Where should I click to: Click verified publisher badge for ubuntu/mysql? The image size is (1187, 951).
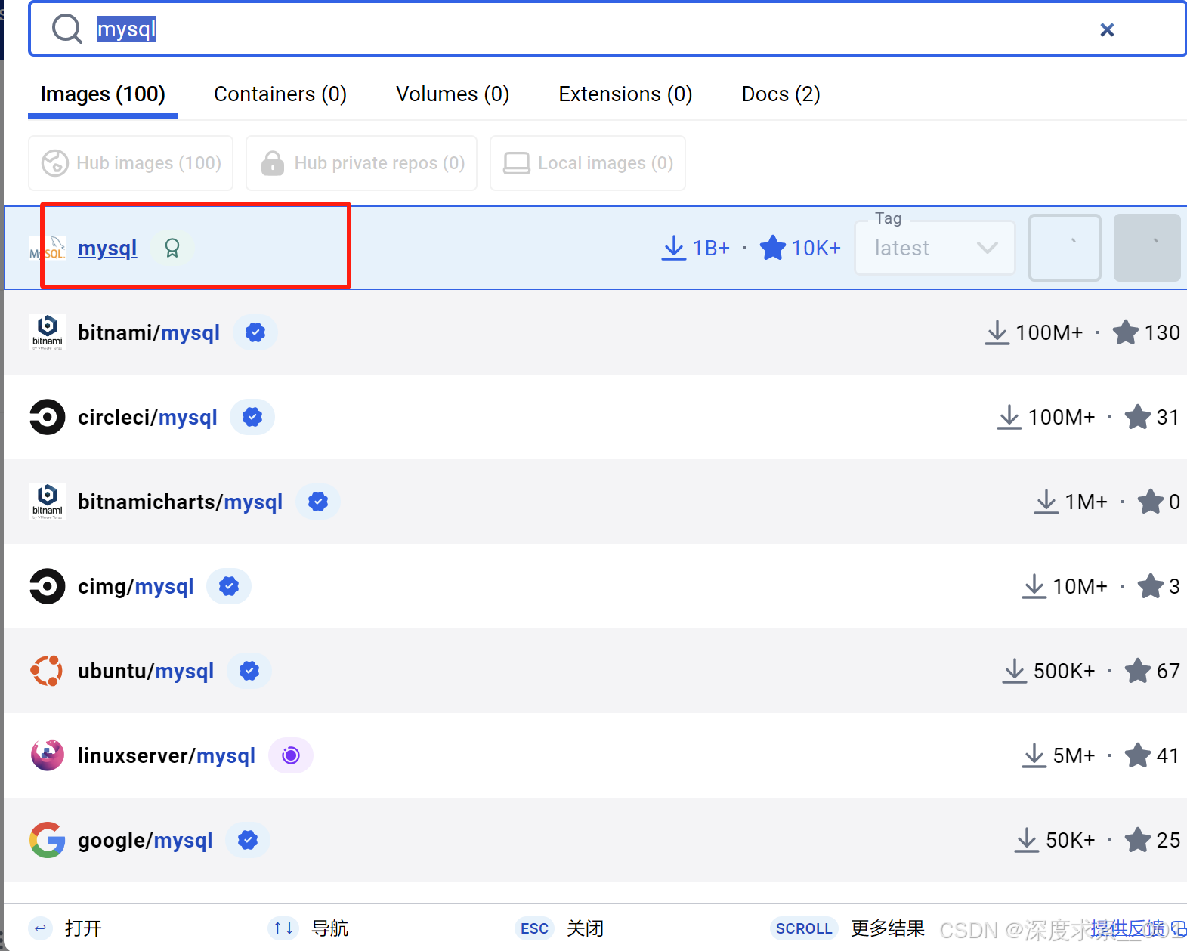coord(249,671)
